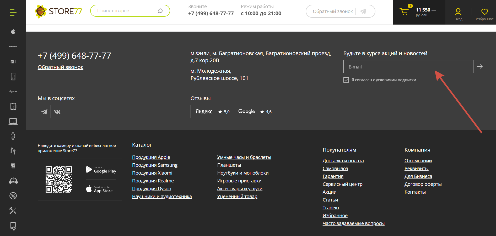Open App Store download button
Screen dimensions: 496x236
99,189
